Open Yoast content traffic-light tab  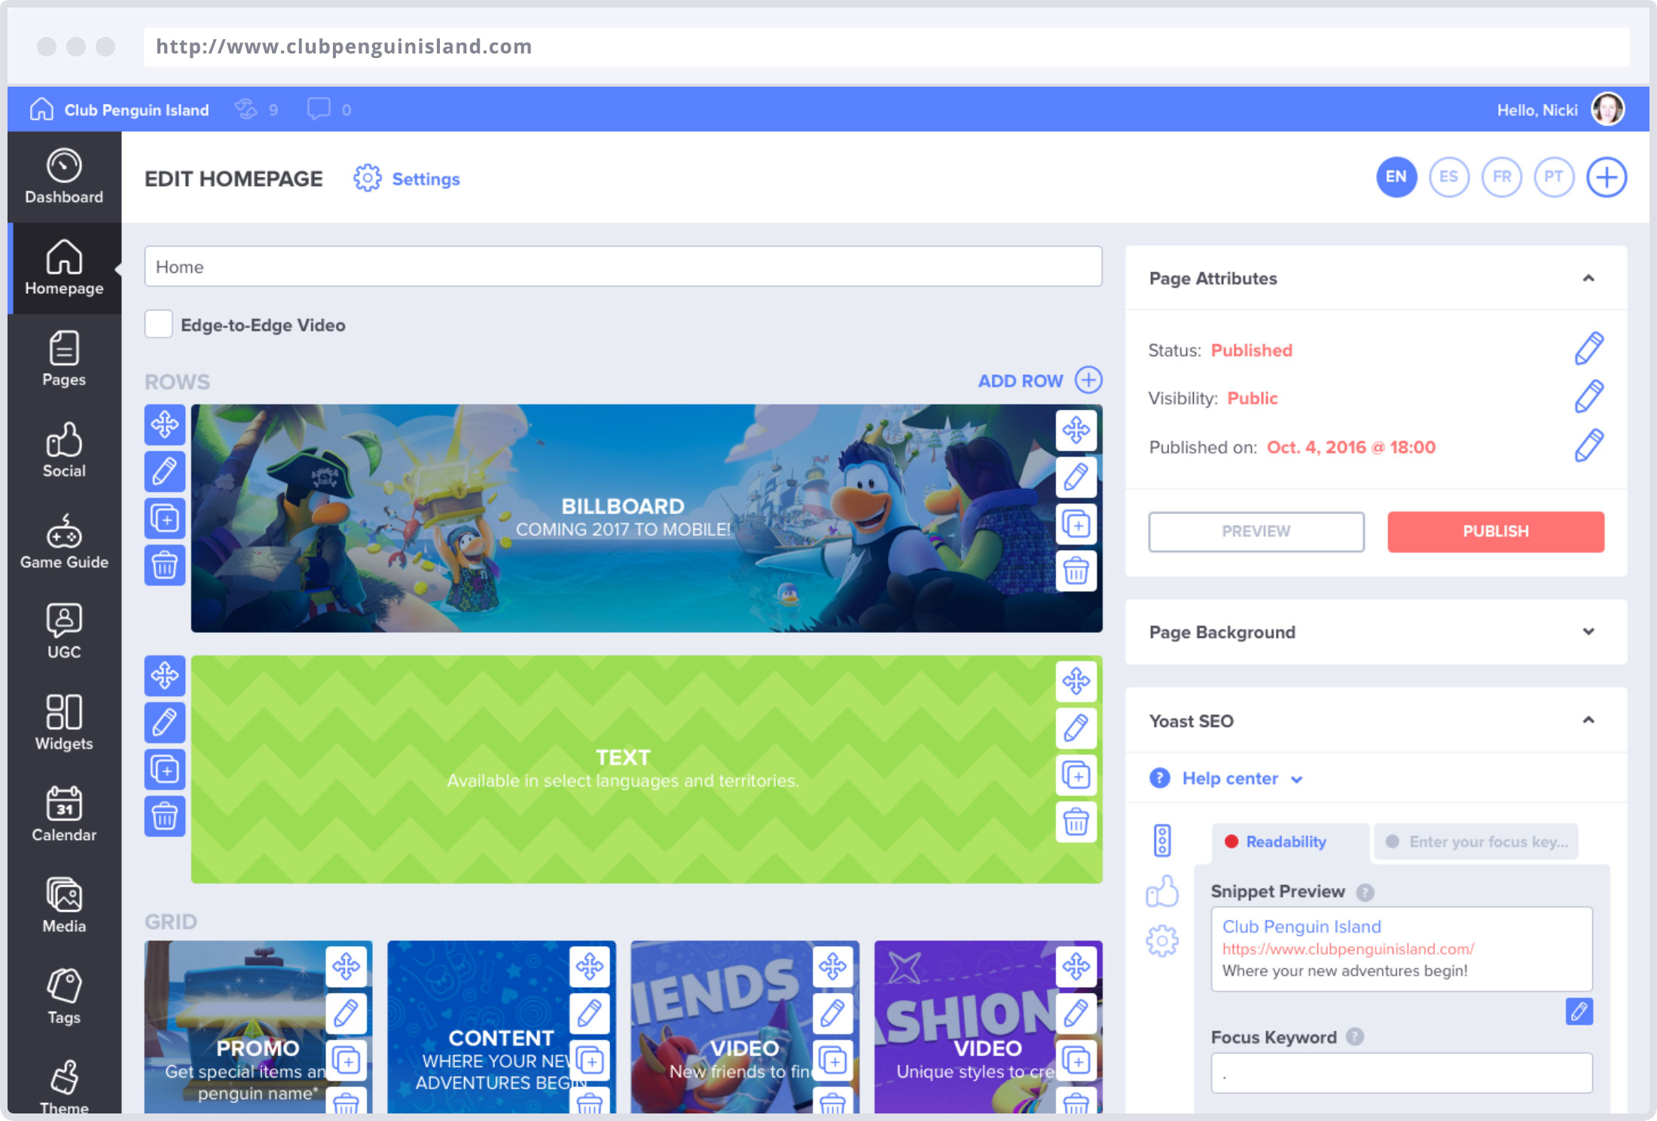pyautogui.click(x=1162, y=841)
